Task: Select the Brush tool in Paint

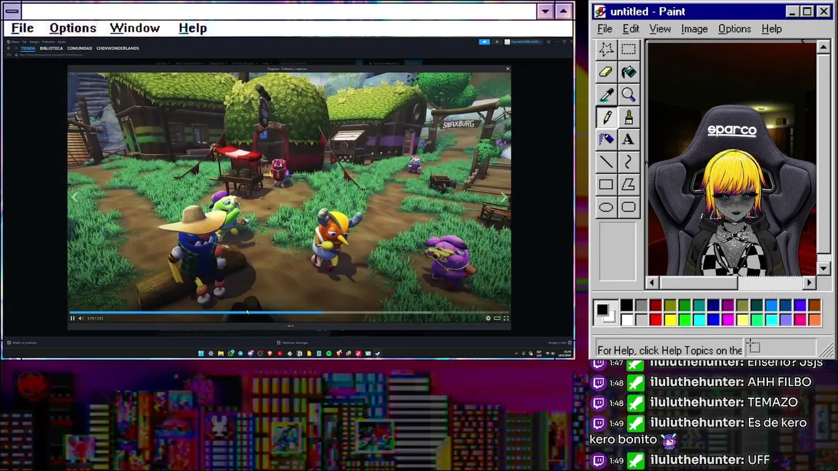Action: [x=628, y=117]
